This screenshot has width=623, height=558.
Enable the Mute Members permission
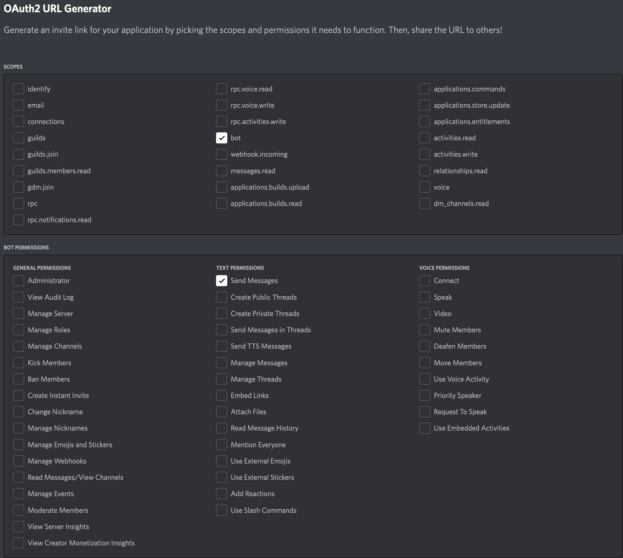tap(425, 330)
